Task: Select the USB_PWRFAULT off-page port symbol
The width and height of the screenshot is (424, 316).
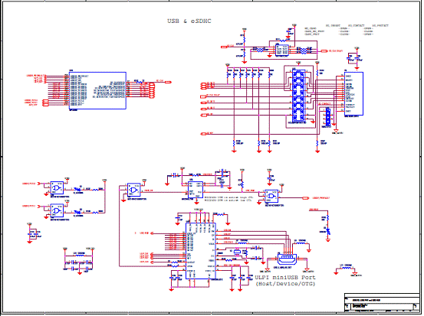Action: 305,198
